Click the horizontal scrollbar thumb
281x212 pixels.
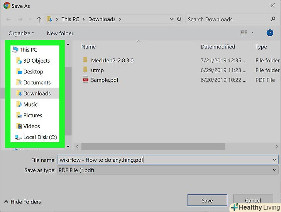pyautogui.click(x=153, y=147)
